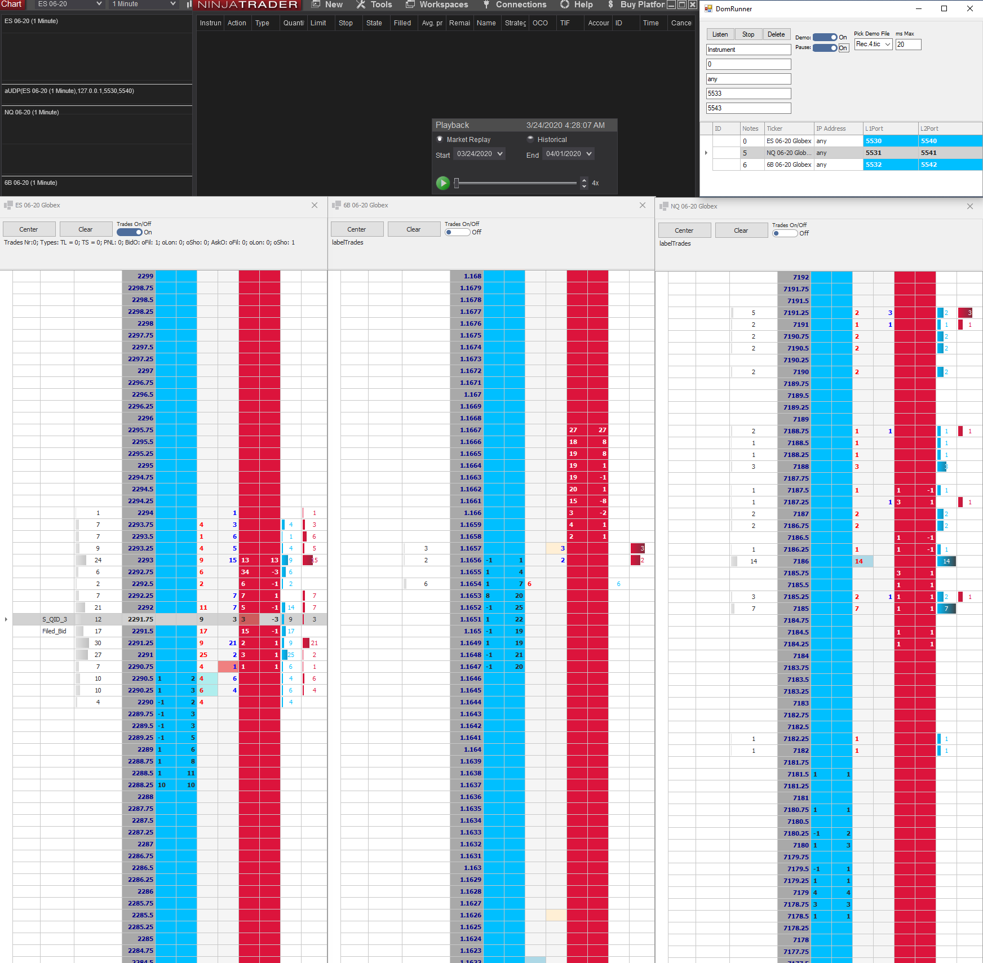983x963 pixels.
Task: Click the Chart tab label
Action: tap(11, 4)
